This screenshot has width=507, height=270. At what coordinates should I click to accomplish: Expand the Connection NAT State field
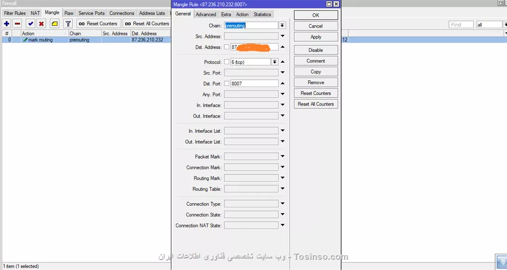[283, 225]
